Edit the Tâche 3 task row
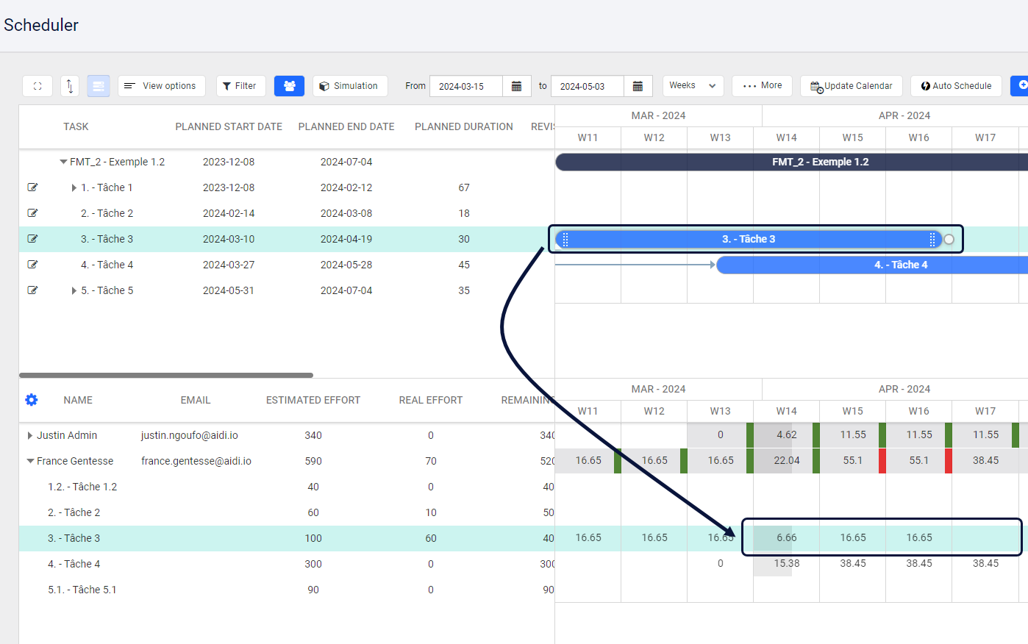 click(x=32, y=238)
